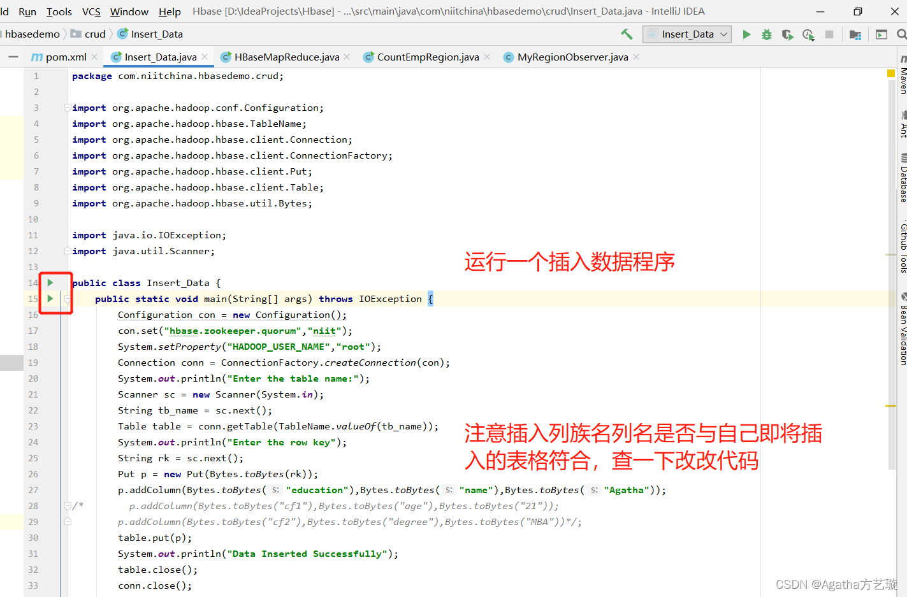Open the VCS menu
This screenshot has height=597, width=907.
click(x=91, y=11)
